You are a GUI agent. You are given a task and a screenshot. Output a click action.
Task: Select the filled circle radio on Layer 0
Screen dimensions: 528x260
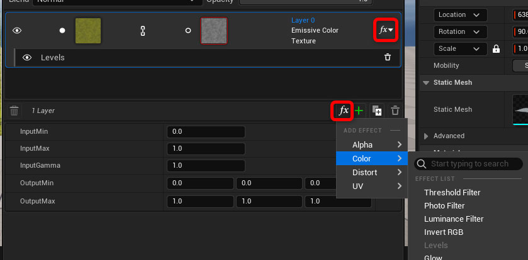point(62,31)
